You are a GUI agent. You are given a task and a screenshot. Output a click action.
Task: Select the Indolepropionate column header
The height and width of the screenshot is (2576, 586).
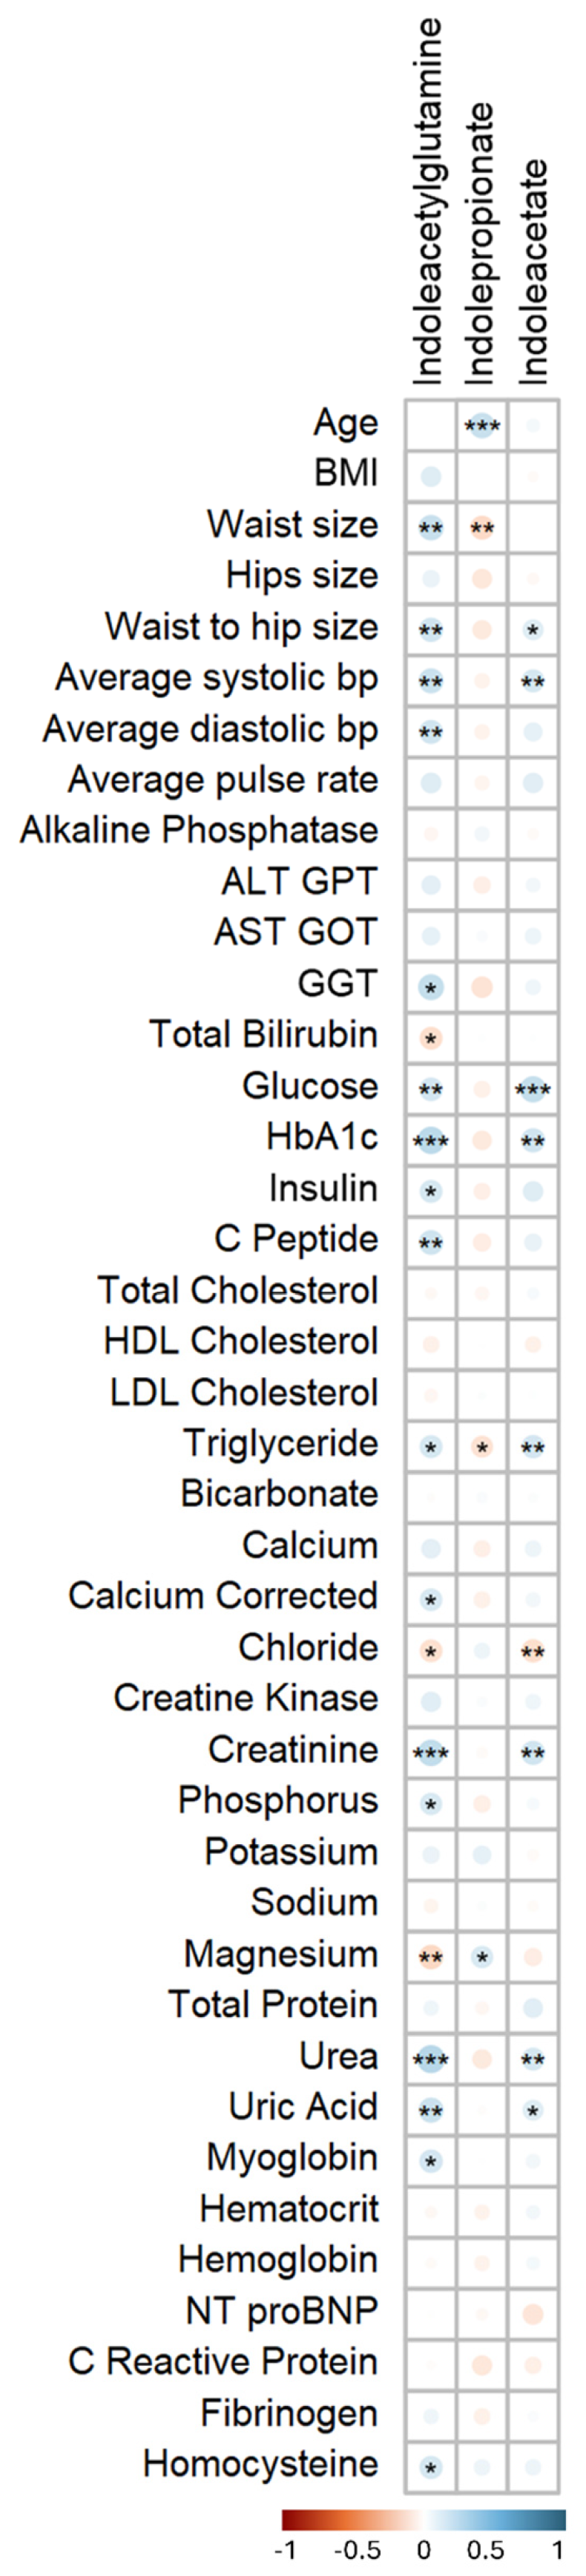click(480, 242)
